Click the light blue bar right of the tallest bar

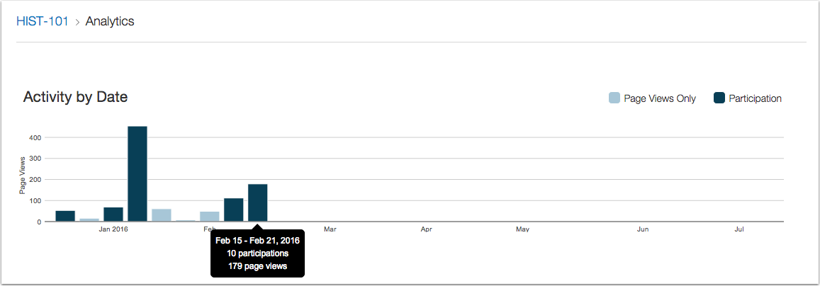tap(162, 215)
